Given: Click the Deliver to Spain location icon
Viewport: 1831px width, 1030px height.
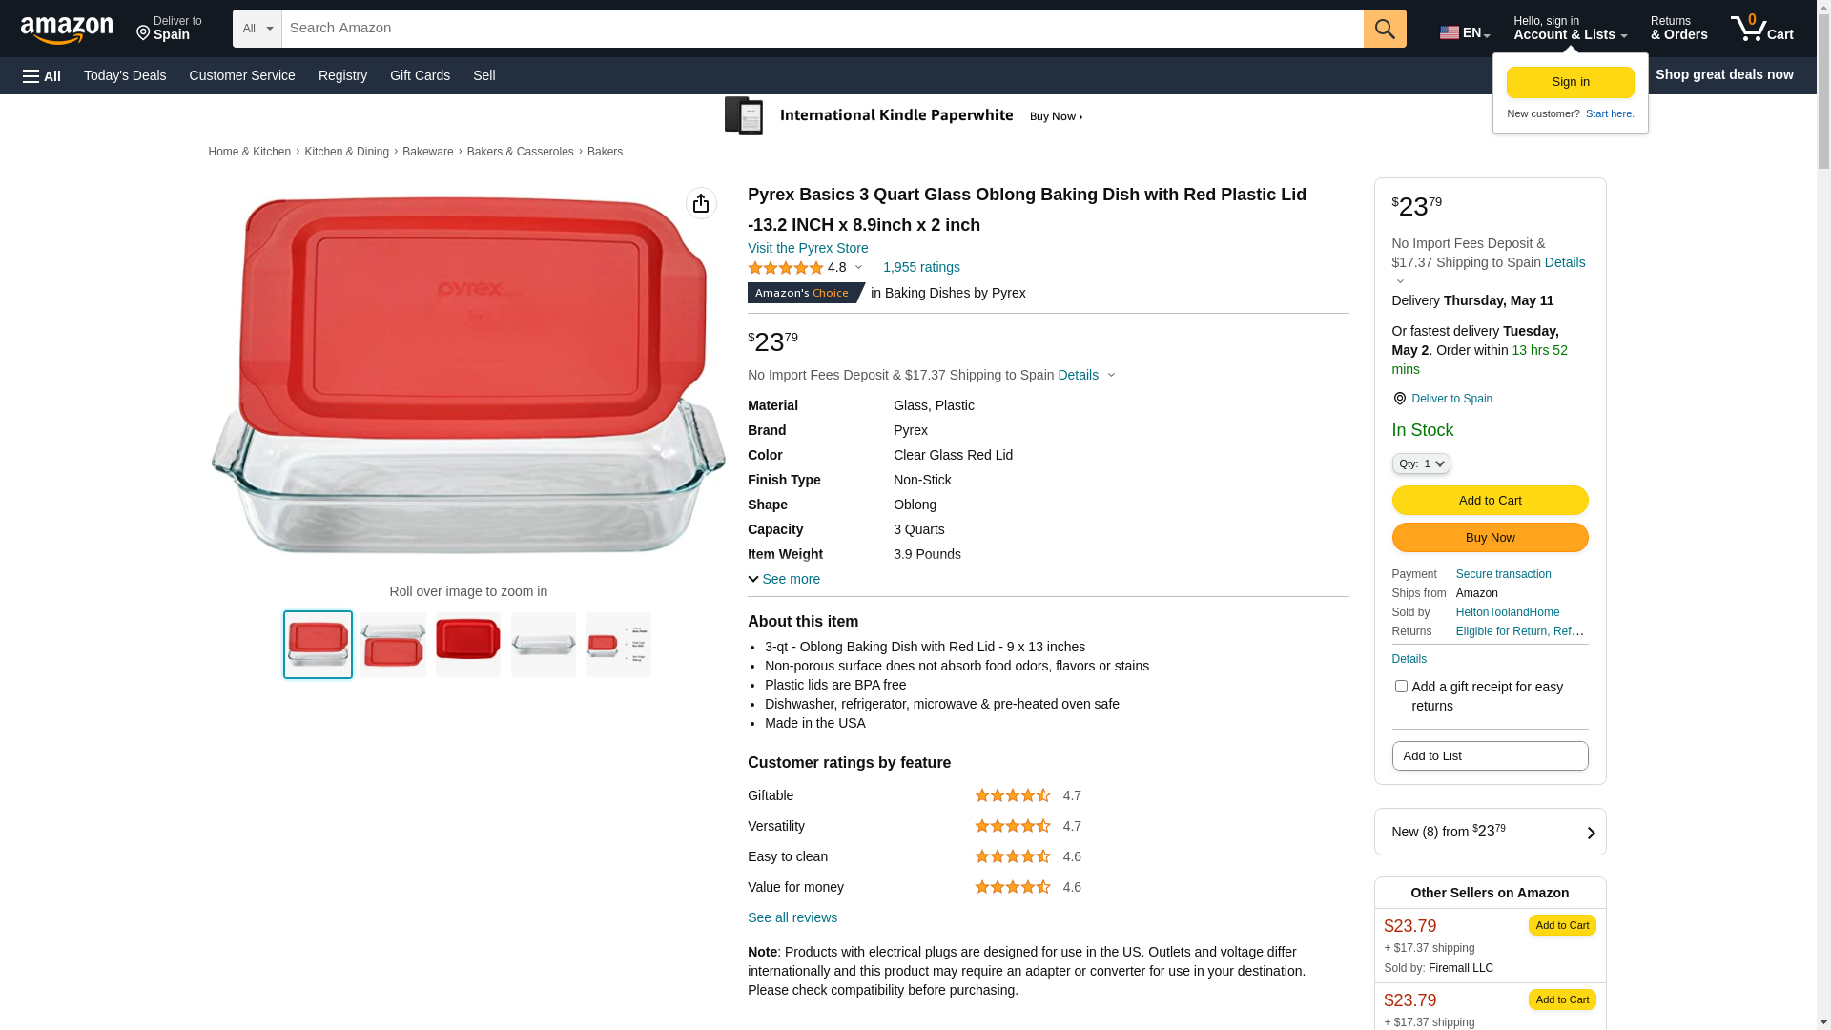Looking at the screenshot, I should (1400, 399).
